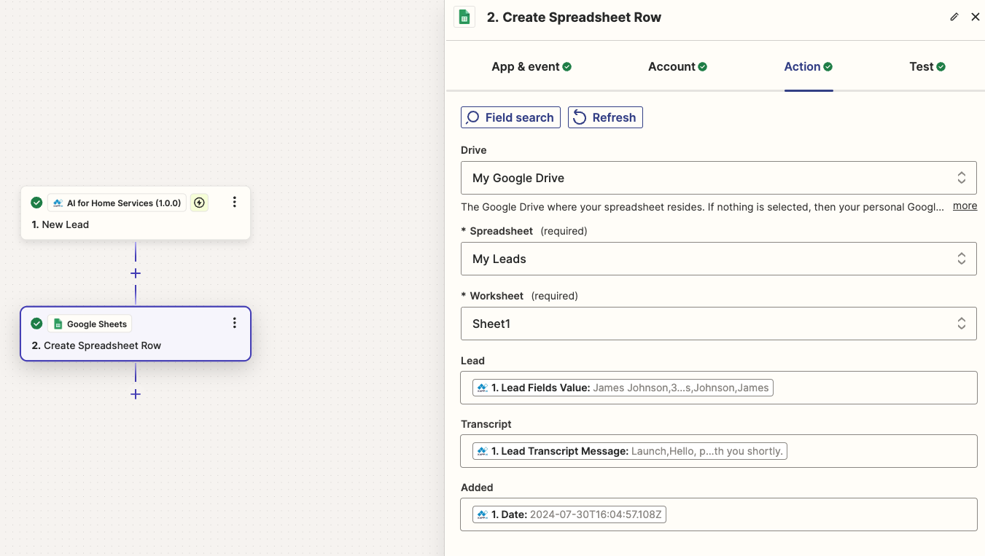The image size is (985, 556).
Task: Add a step between steps 1 and 2
Action: (x=136, y=273)
